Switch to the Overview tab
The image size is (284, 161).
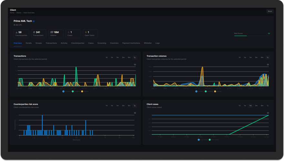pos(18,43)
